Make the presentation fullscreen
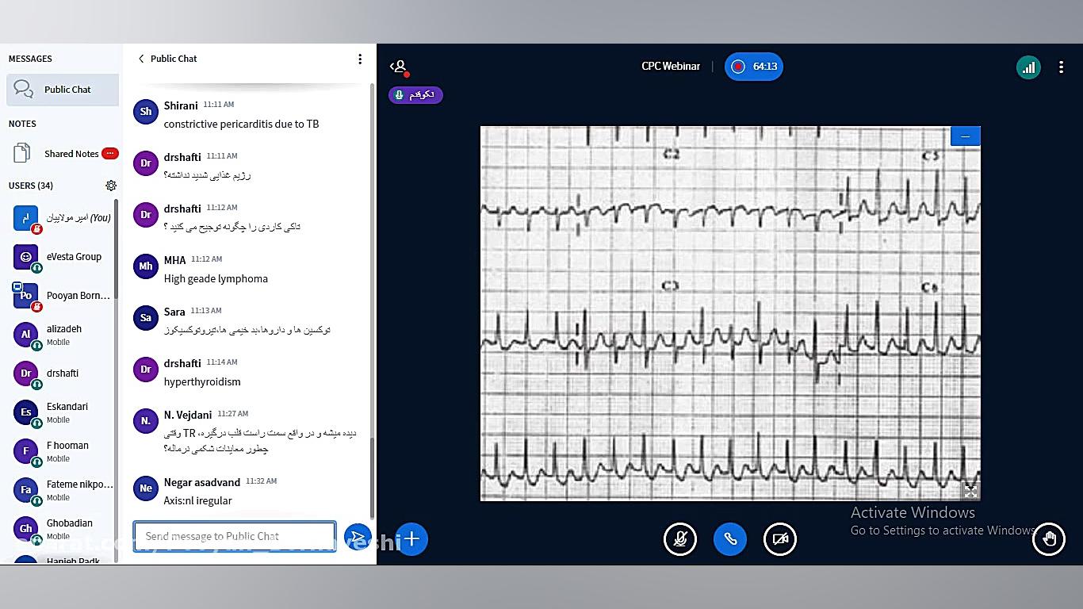The width and height of the screenshot is (1083, 609). pyautogui.click(x=970, y=492)
